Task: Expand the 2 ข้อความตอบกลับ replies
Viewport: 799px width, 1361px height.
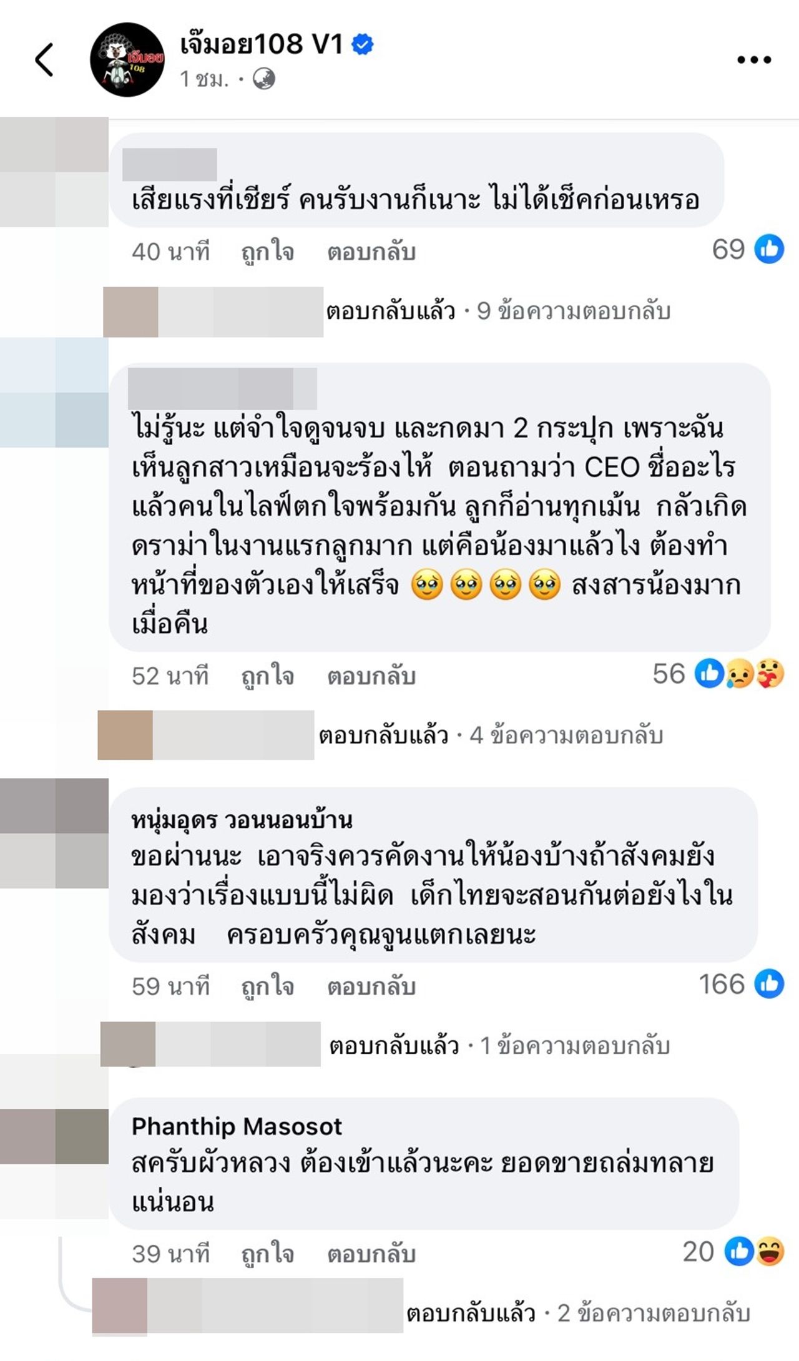Action: click(x=653, y=1314)
